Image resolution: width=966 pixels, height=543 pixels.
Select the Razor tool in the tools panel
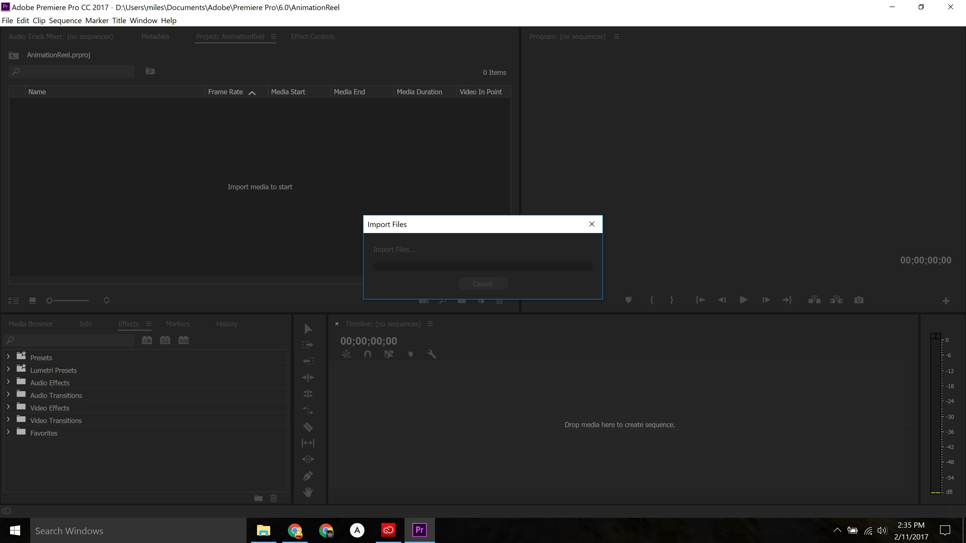[x=308, y=427]
